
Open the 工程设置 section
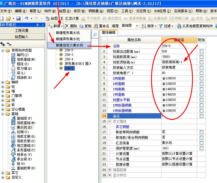point(22,31)
